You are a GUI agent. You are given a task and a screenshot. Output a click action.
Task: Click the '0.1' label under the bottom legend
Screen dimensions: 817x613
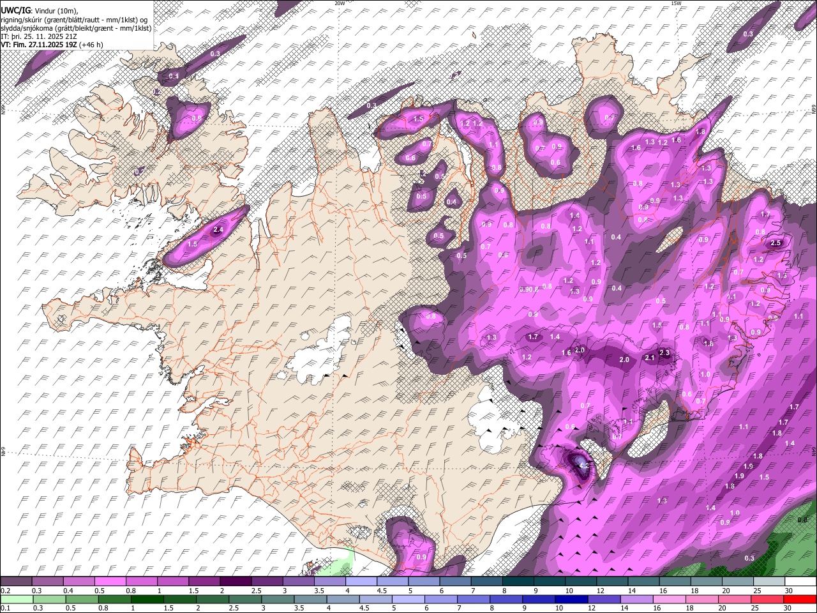(x=5, y=609)
